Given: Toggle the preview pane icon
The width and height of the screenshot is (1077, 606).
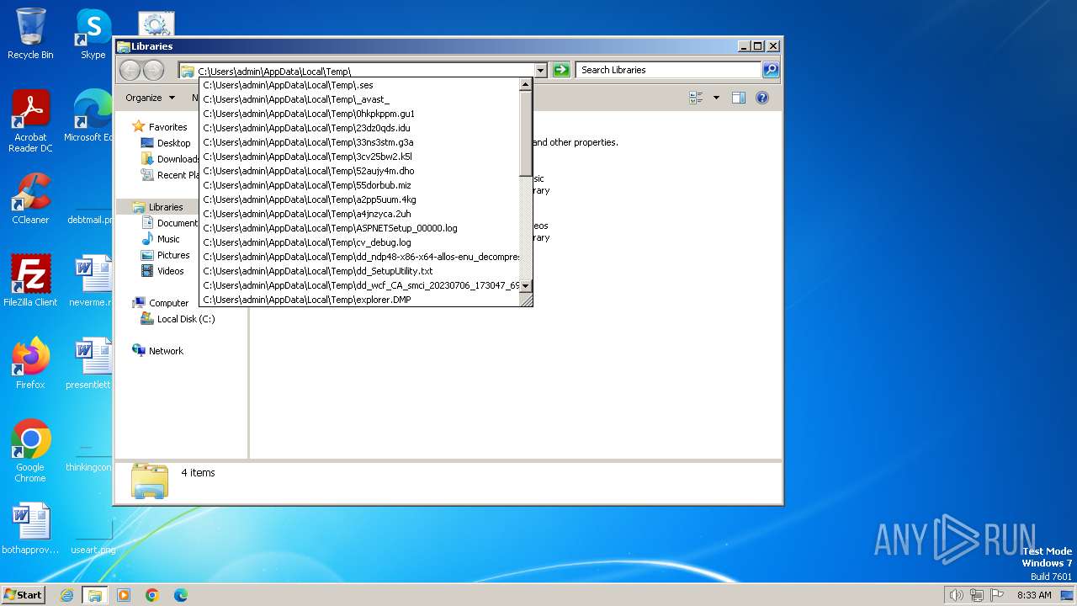Looking at the screenshot, I should point(738,98).
